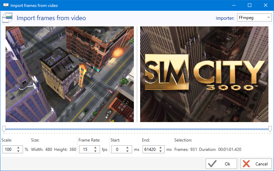274x171 pixels.
Task: Click the green checkmark icon on Ok
Action: (212, 164)
